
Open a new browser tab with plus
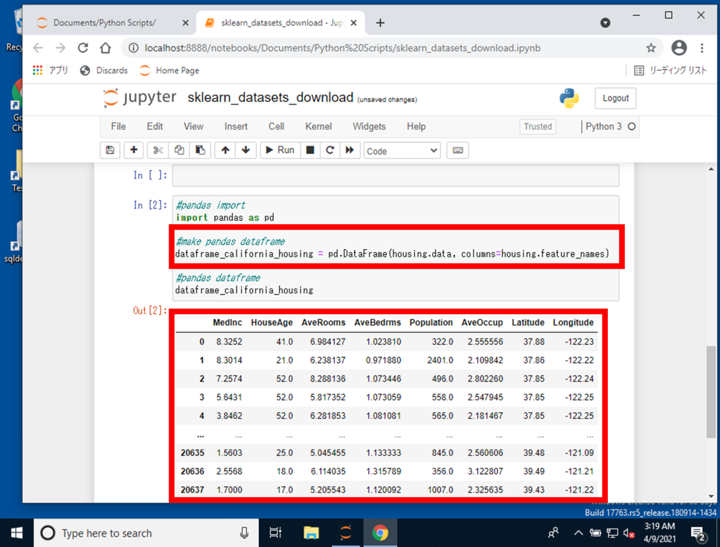click(x=380, y=23)
